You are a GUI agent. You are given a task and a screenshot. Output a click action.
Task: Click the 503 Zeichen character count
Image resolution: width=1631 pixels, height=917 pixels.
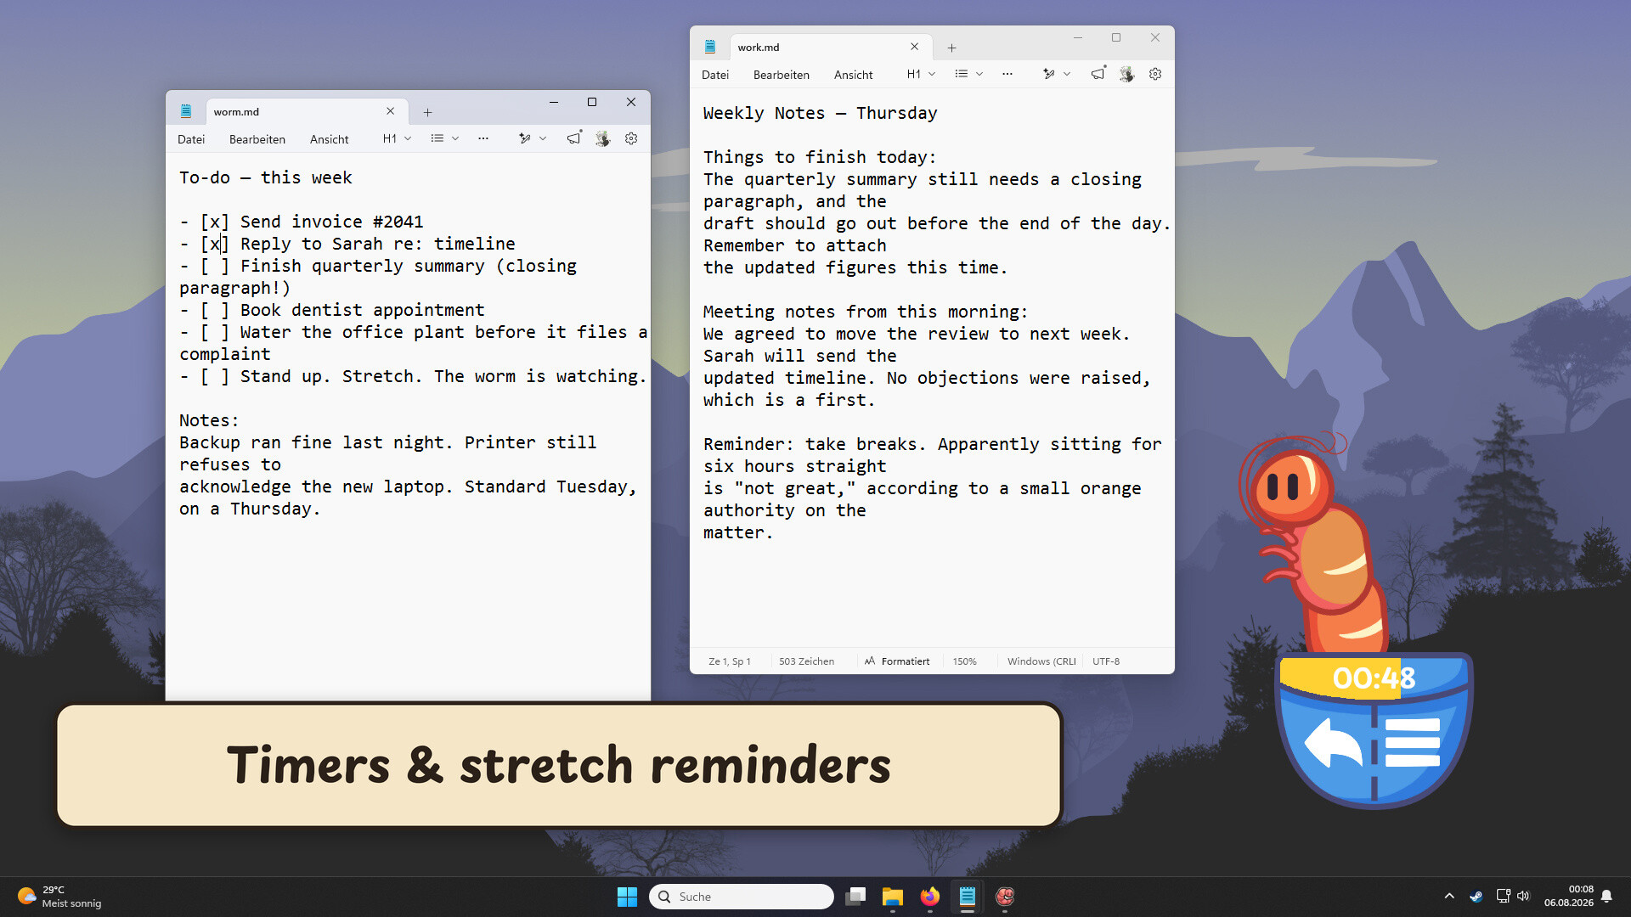pyautogui.click(x=806, y=661)
